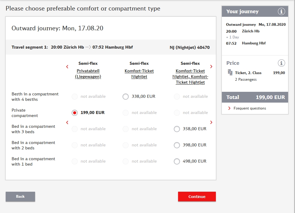Expand the Frequent questions section
Screen dimensions: 295x213
pos(249,108)
